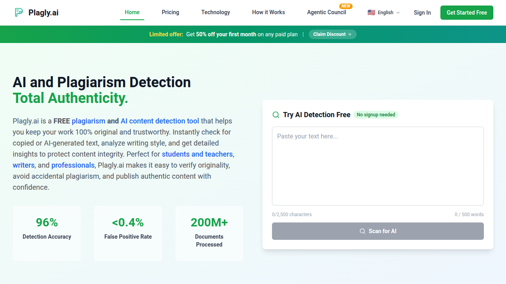The height and width of the screenshot is (284, 506).
Task: Click the Plagly.ai logo icon
Action: [19, 13]
